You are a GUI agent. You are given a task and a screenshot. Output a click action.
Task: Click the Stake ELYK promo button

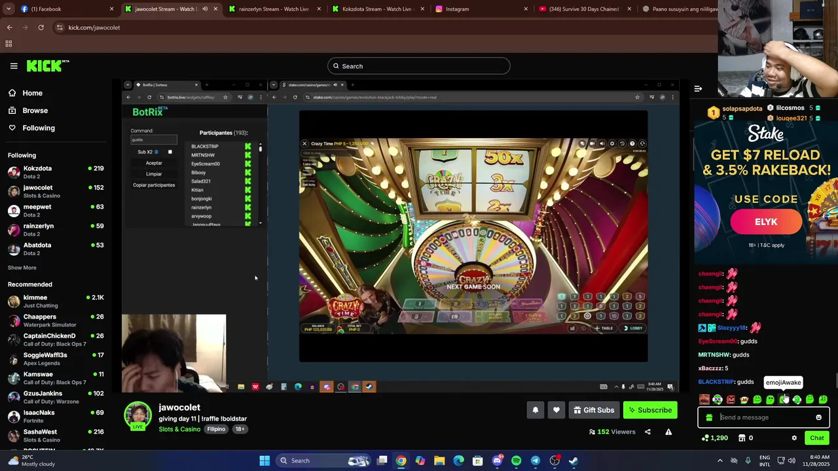[x=766, y=222]
